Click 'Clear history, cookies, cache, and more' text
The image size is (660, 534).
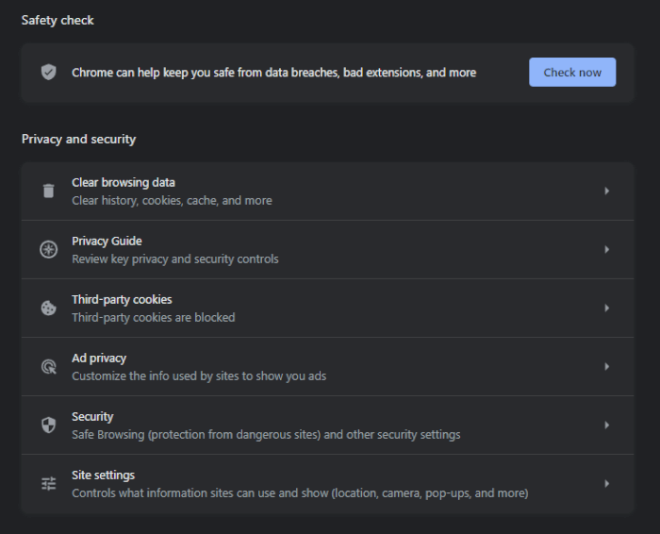point(172,200)
